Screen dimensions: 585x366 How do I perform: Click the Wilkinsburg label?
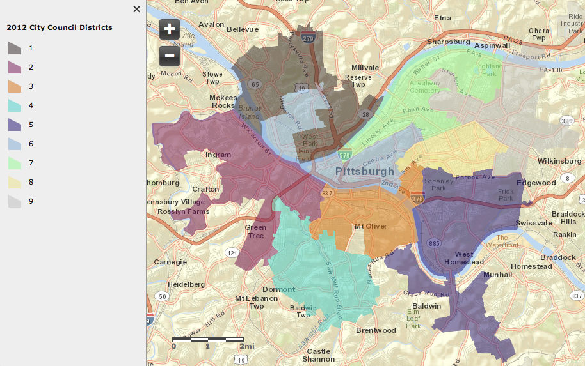(559, 161)
